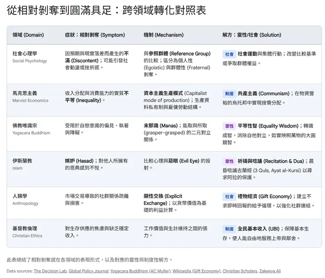The width and height of the screenshot is (325, 278).
Task: Click the 領域 (Domain) column header
Action: [28, 35]
